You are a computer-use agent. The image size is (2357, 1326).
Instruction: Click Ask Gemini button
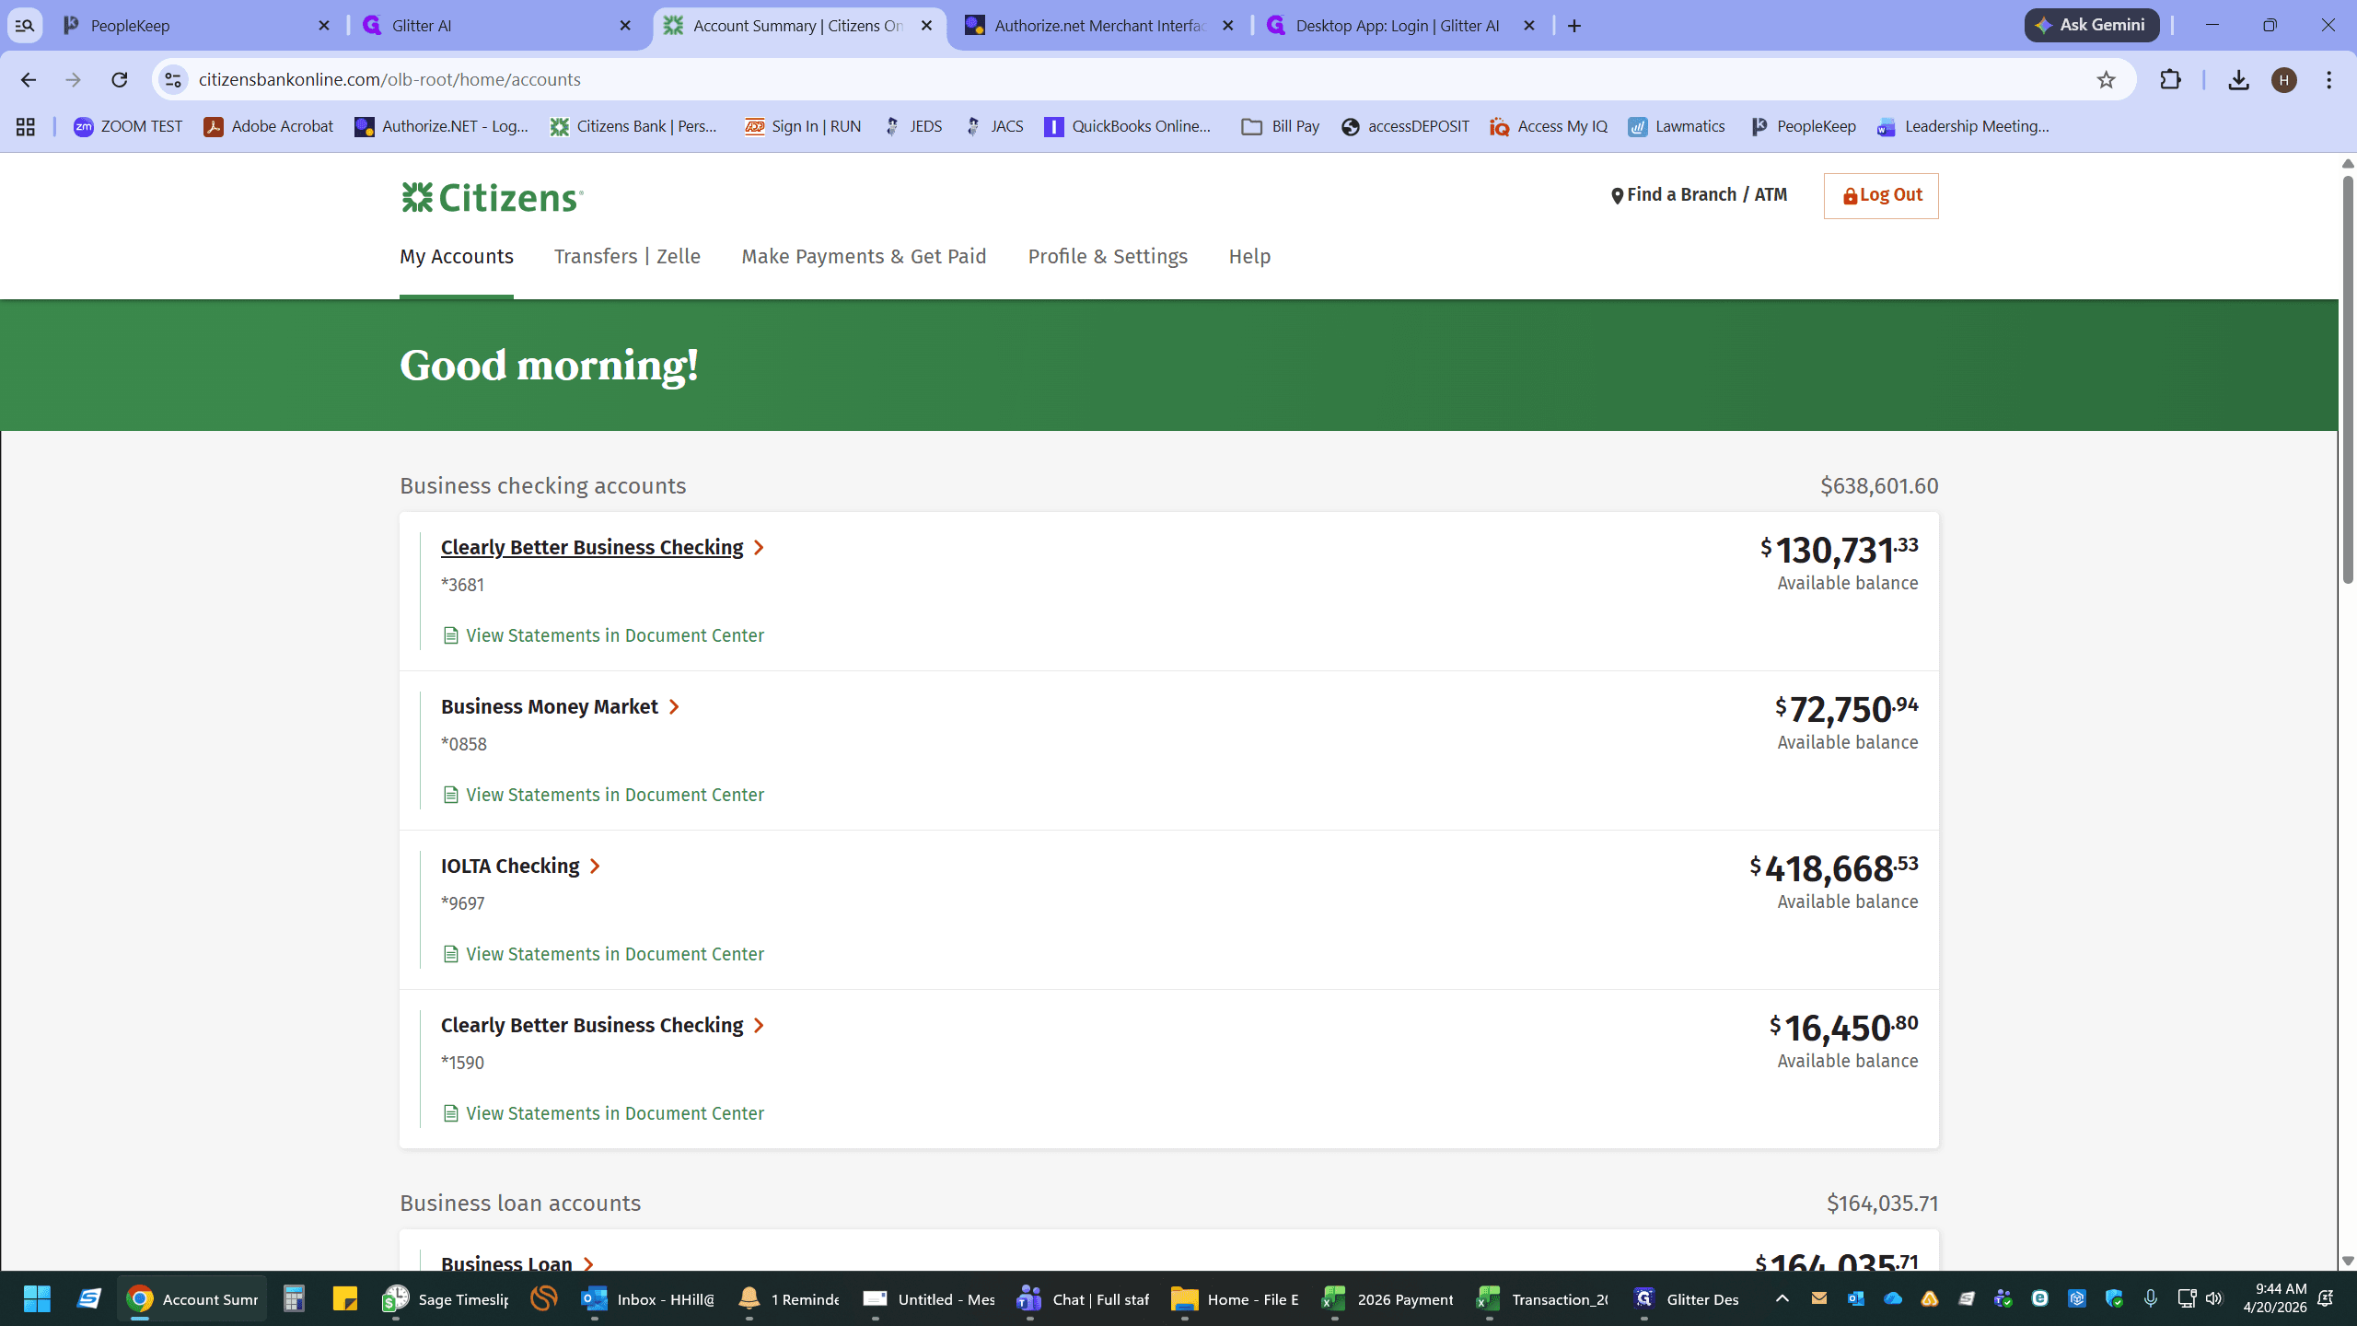coord(2091,26)
